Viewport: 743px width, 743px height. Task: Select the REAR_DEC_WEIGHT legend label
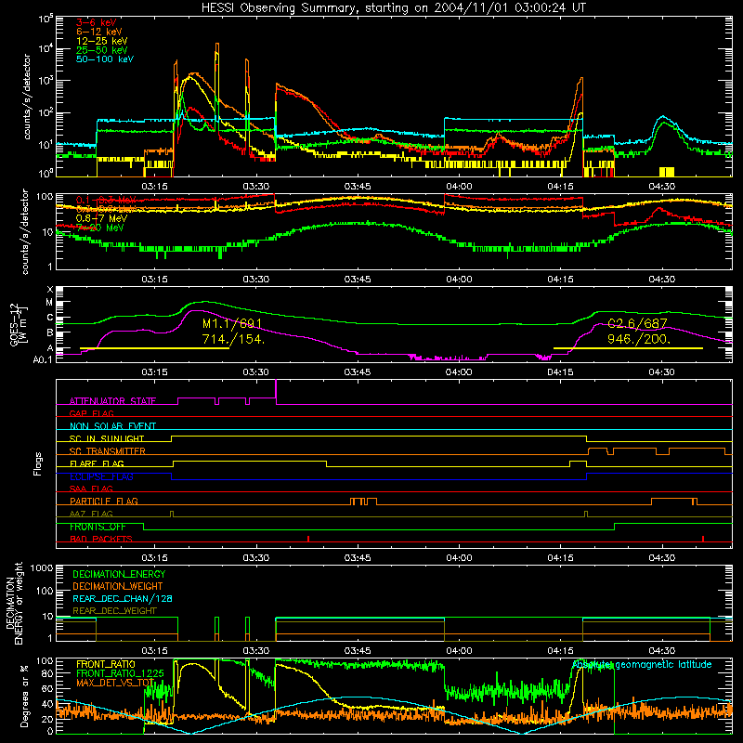(x=114, y=611)
